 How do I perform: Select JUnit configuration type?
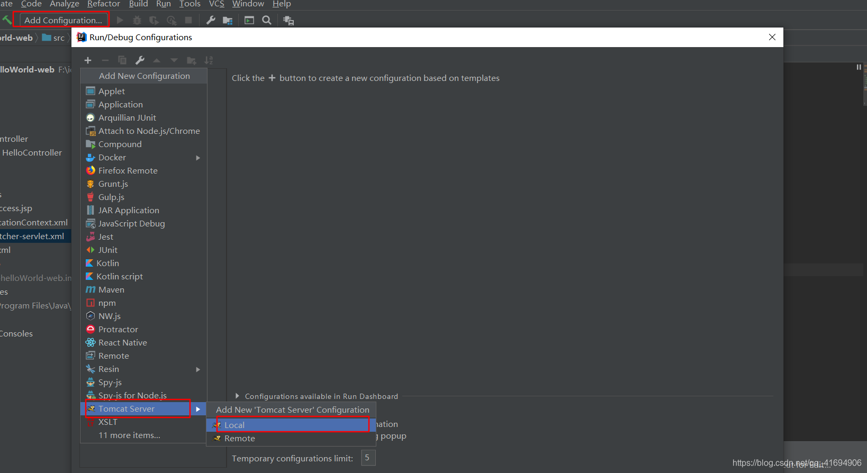click(x=143, y=250)
